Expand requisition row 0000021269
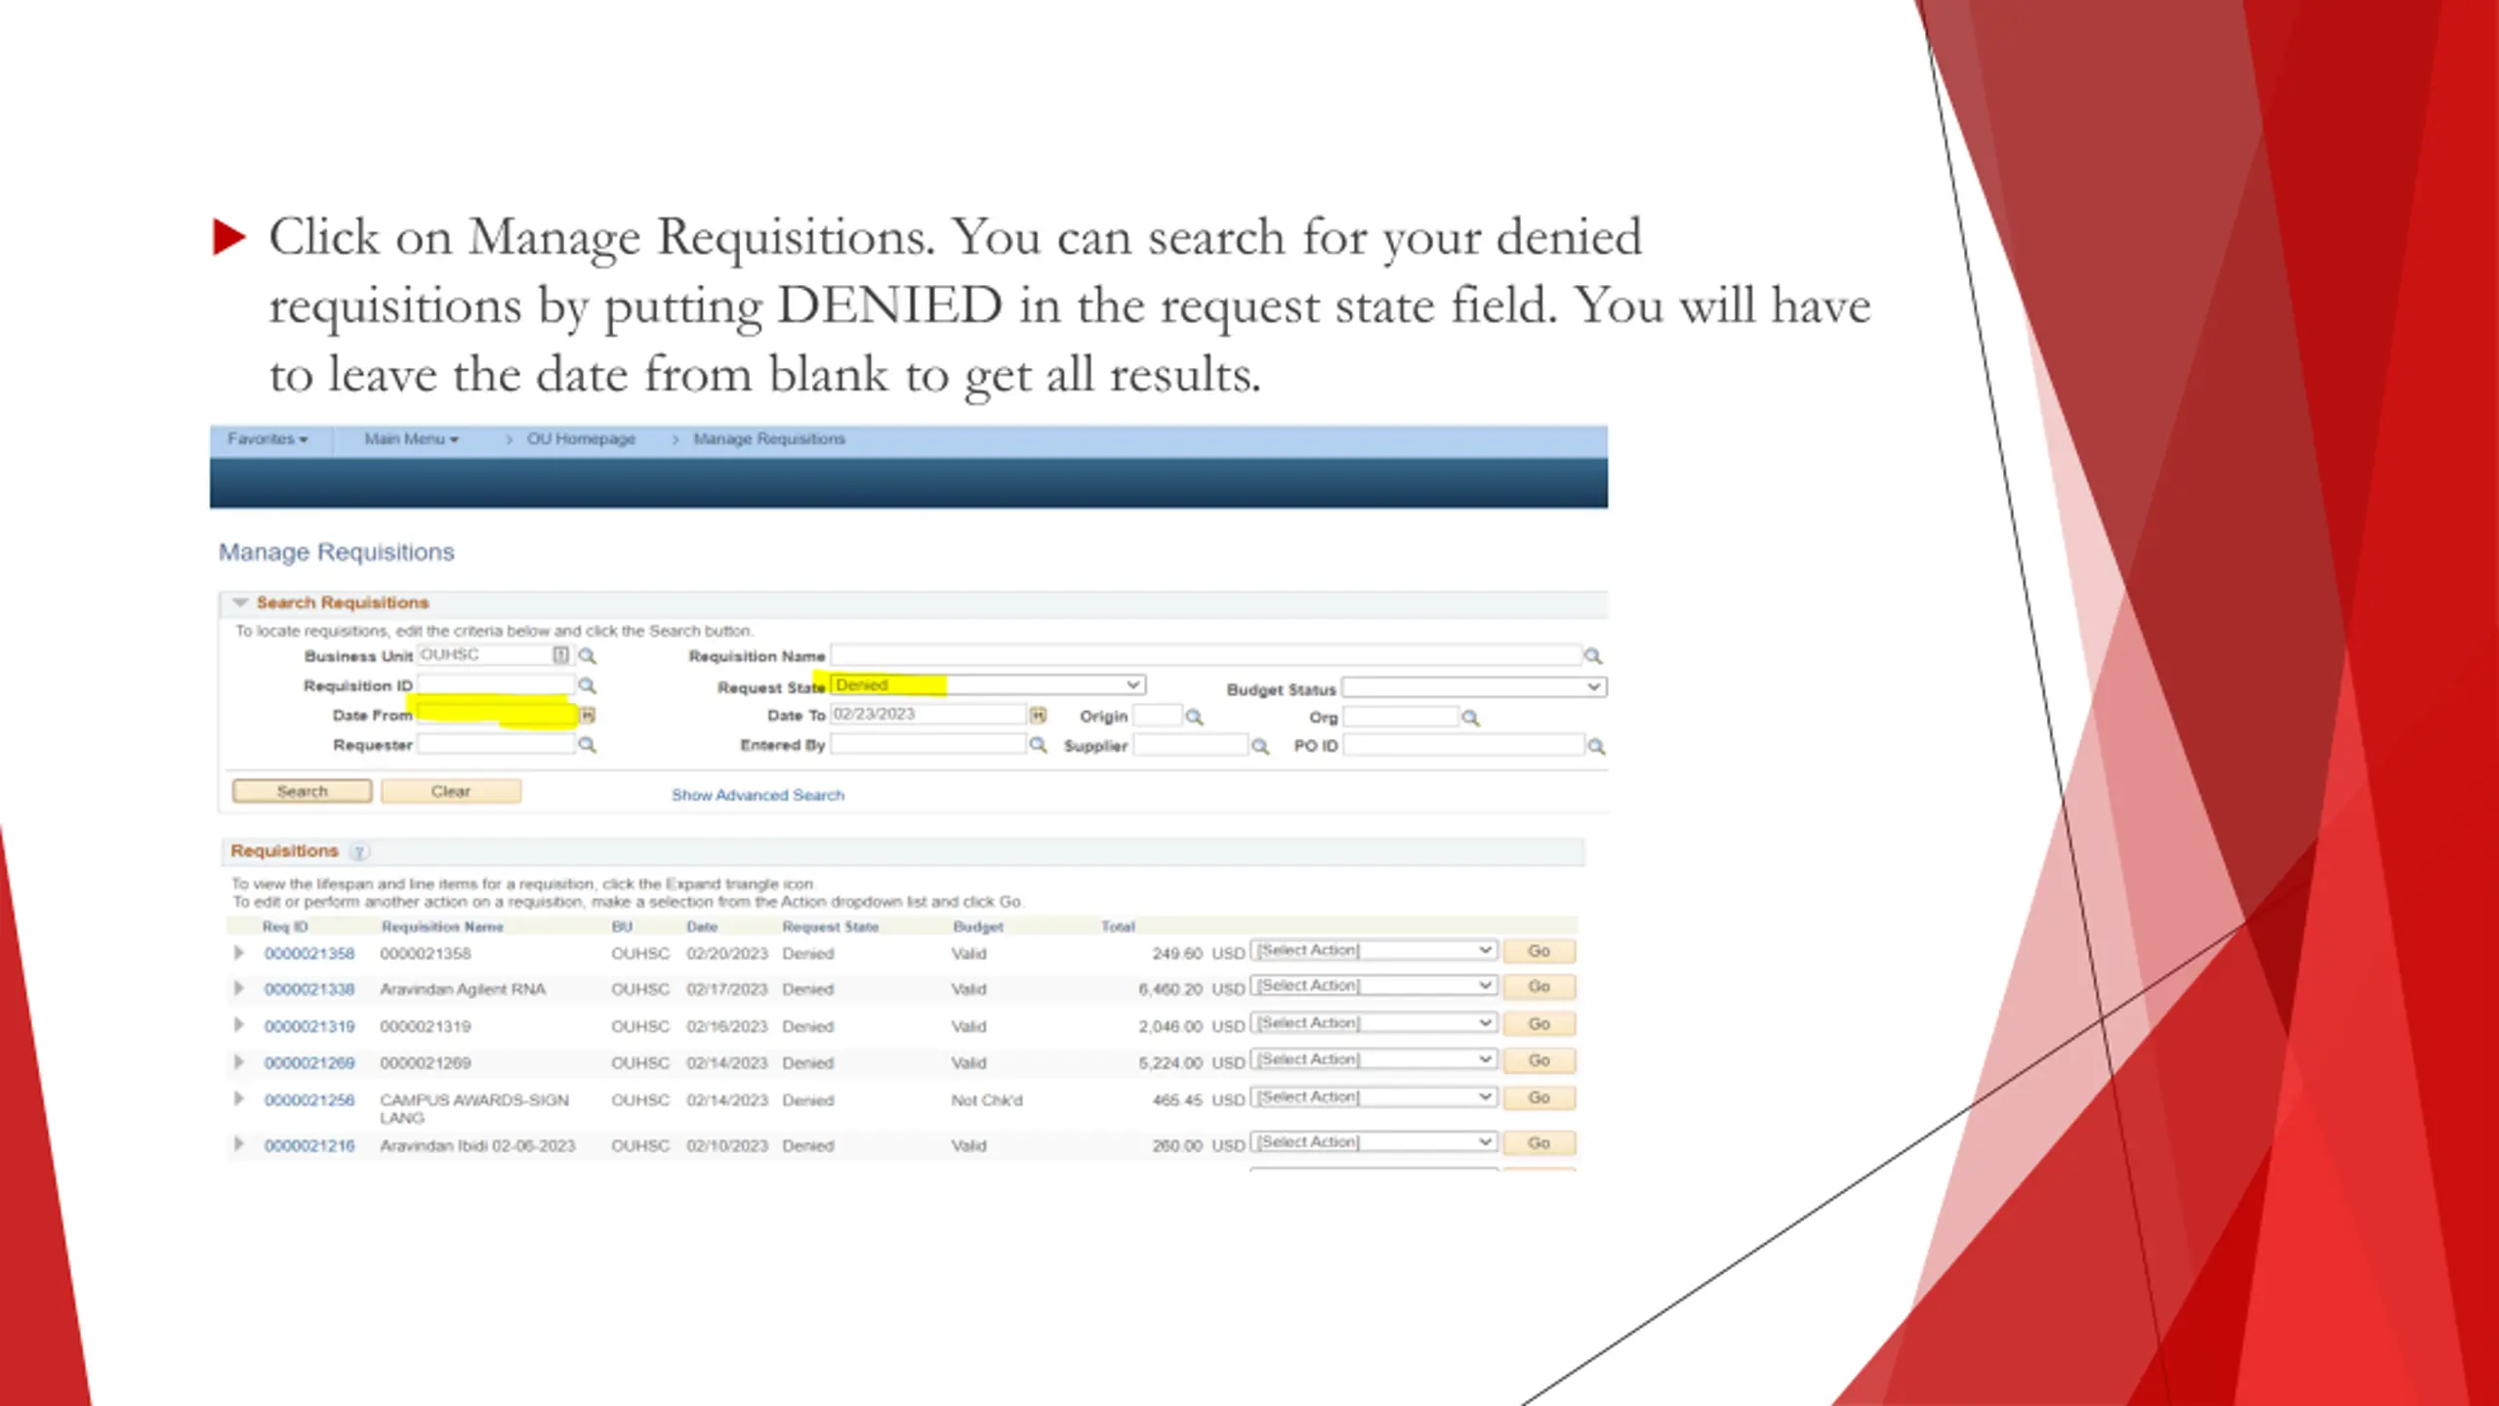2499x1406 pixels. tap(238, 1061)
